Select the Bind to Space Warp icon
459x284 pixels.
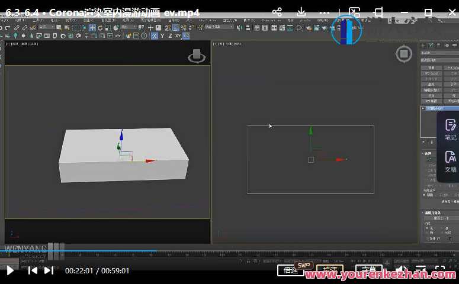coord(33,28)
